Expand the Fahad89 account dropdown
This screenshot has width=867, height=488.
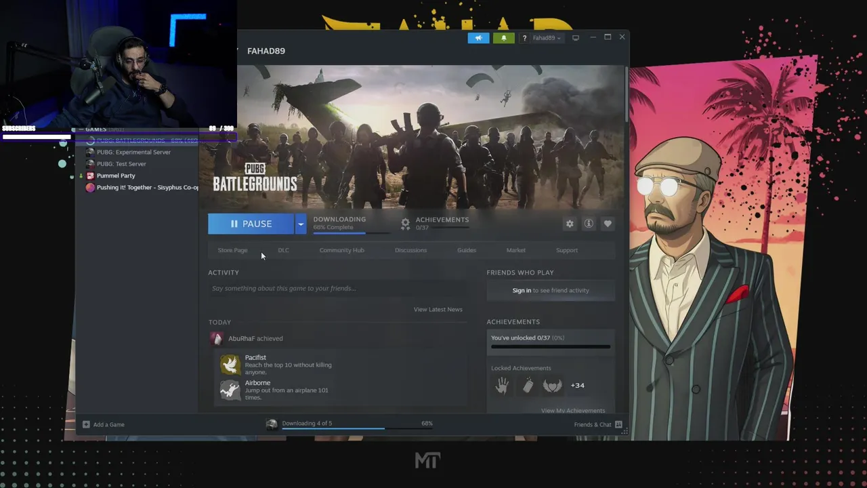(547, 38)
